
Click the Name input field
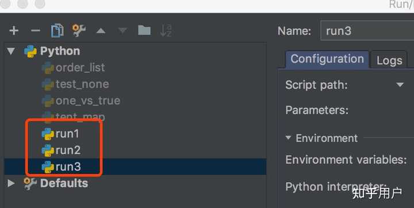tap(367, 31)
